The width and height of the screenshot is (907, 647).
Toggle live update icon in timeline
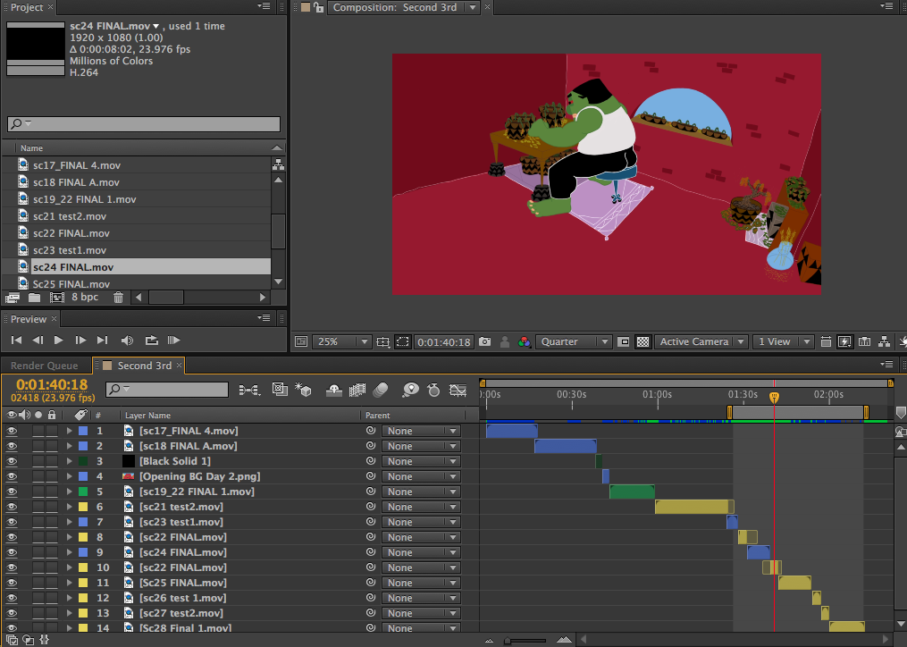coord(280,390)
